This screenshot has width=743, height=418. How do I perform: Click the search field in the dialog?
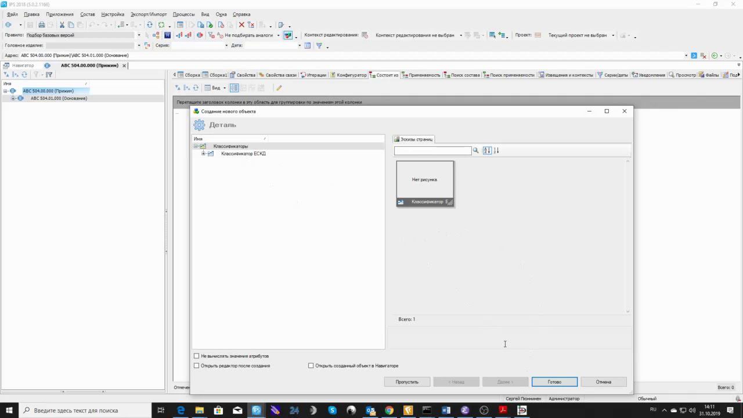pyautogui.click(x=432, y=150)
